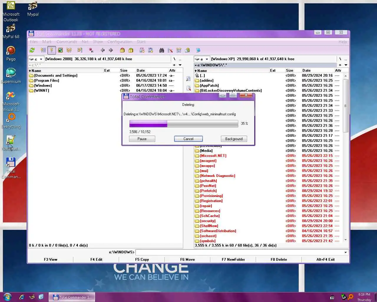Open left panel favorites asterisk button
The image size is (377, 302).
(174, 65)
